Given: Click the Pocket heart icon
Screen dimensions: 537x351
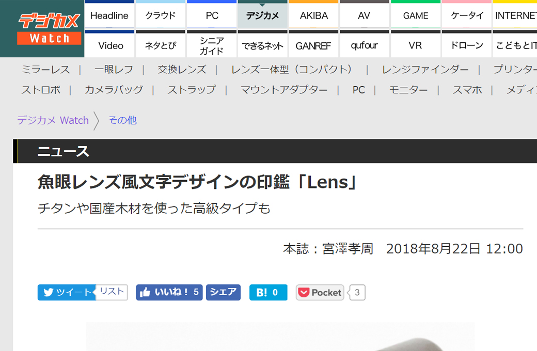Looking at the screenshot, I should coord(304,293).
